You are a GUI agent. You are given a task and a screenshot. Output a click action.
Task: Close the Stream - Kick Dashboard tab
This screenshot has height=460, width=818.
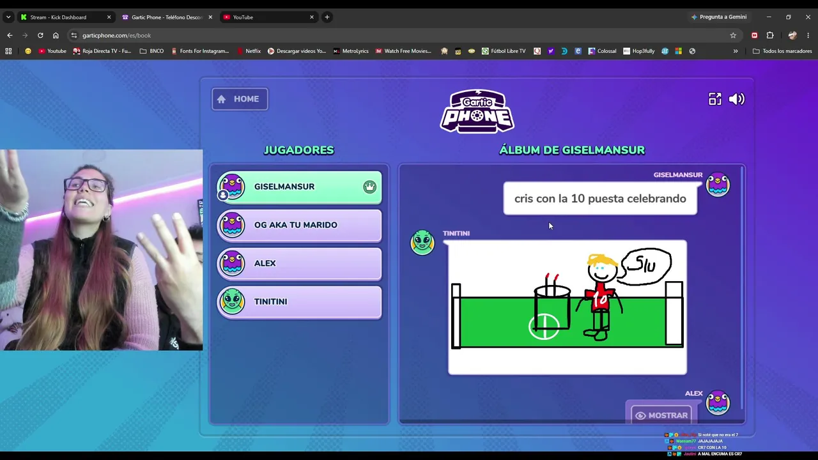109,17
